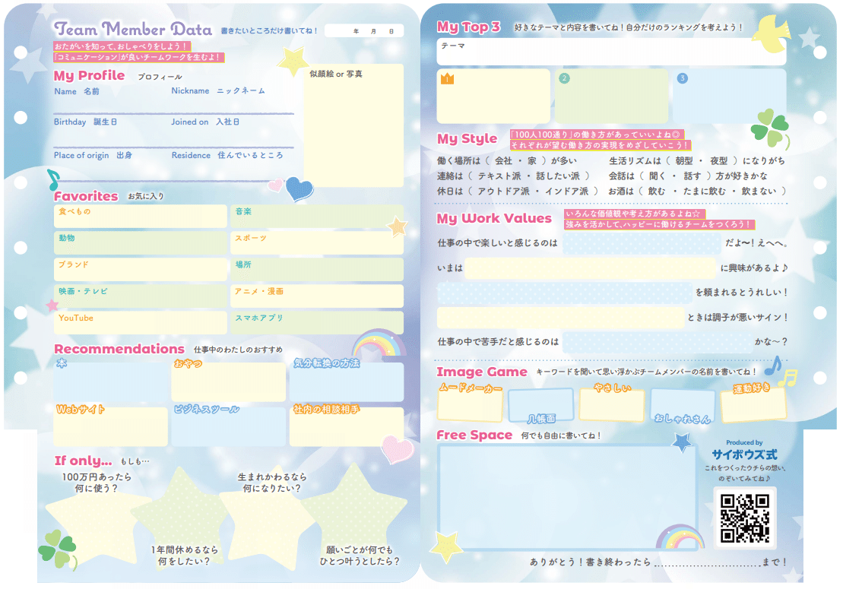This screenshot has height=589, width=843.
Task: Click the 場所 favorites box
Action: pyautogui.click(x=317, y=269)
